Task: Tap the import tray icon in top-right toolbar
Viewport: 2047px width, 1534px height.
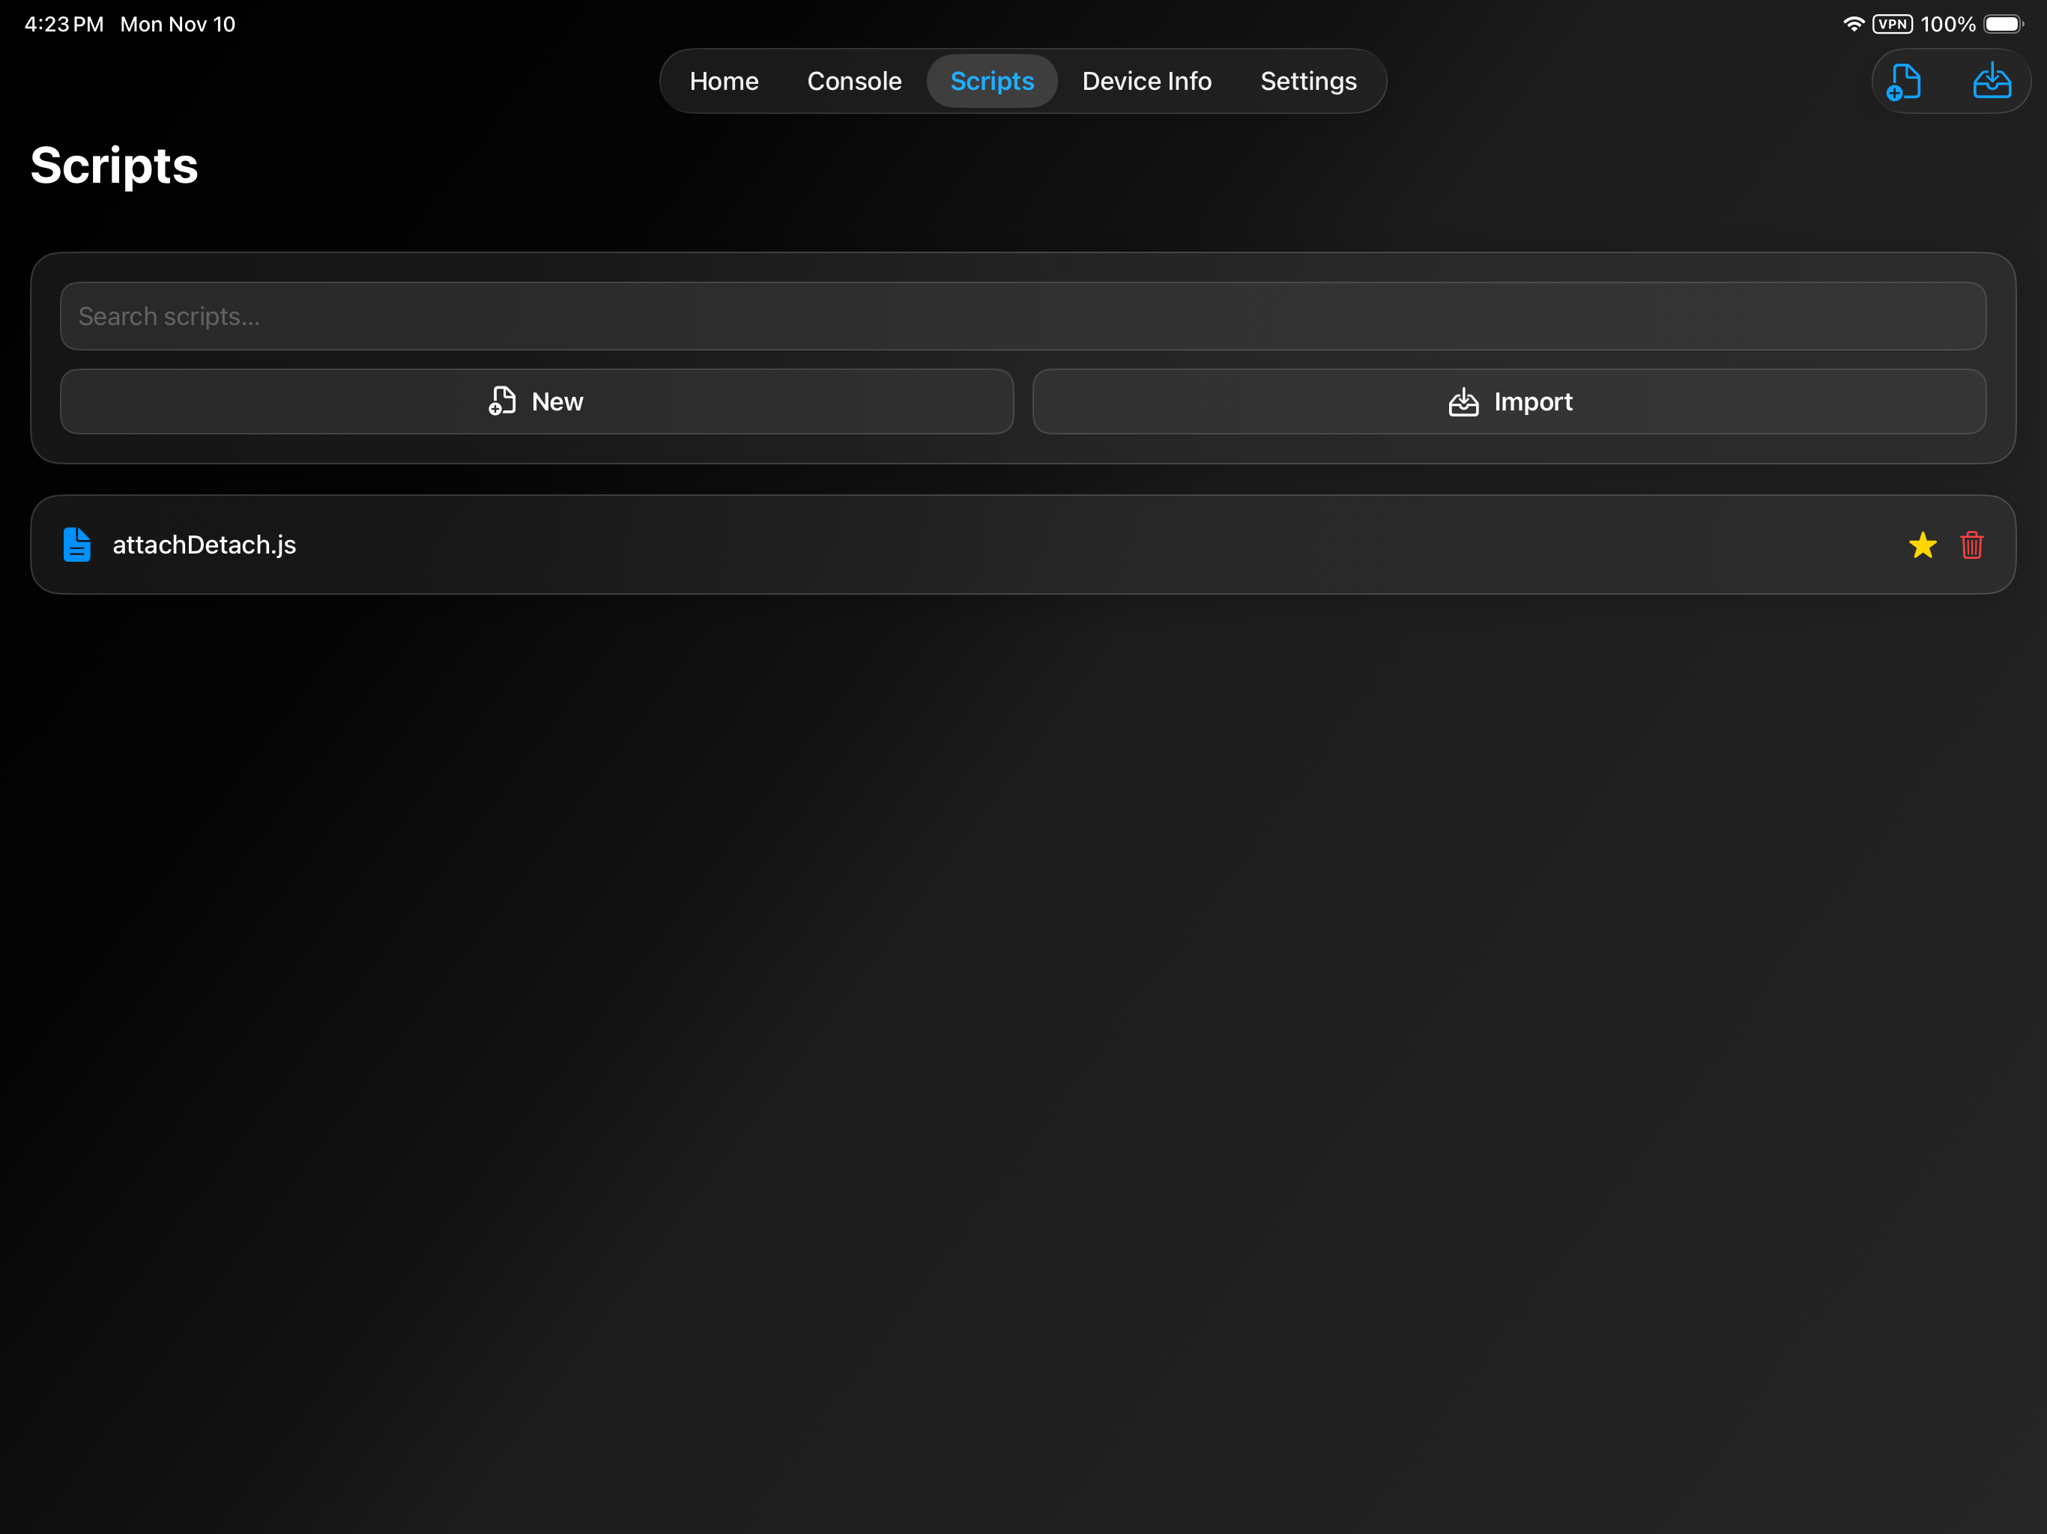Action: coord(1992,82)
